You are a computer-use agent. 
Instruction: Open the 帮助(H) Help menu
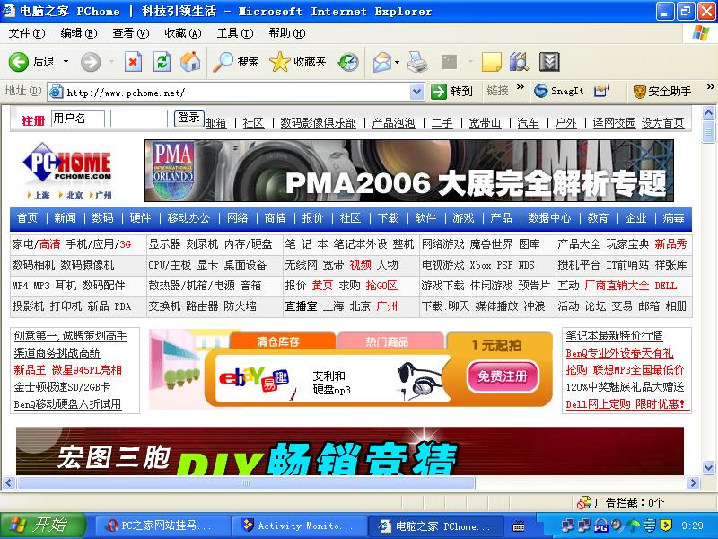point(287,33)
